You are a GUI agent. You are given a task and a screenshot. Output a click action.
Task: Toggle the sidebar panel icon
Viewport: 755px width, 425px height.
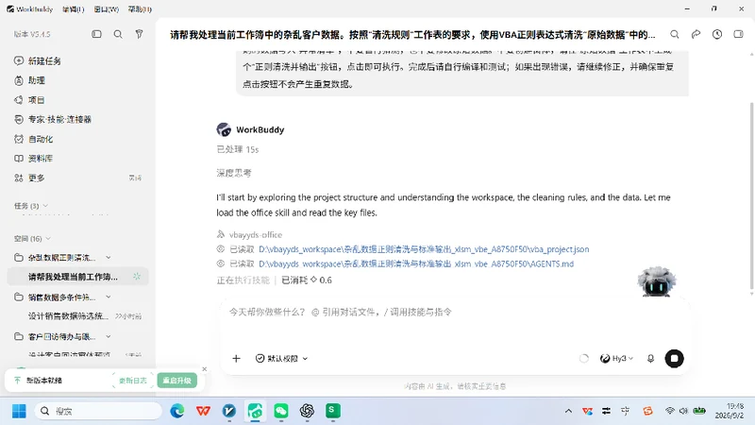coord(97,34)
